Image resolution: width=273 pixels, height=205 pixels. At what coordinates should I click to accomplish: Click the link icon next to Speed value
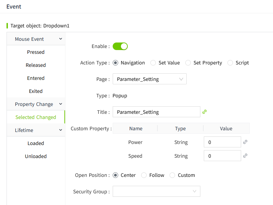[x=245, y=156]
